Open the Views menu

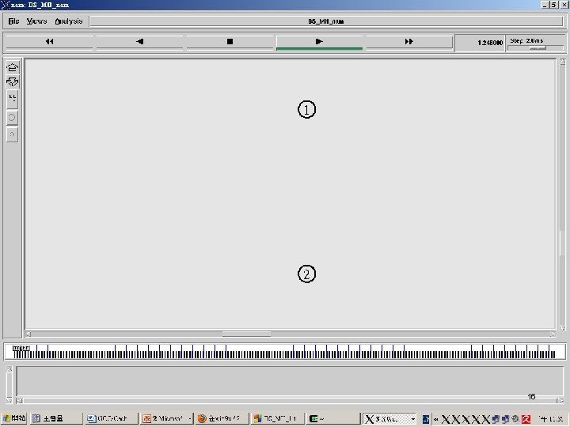[x=36, y=21]
